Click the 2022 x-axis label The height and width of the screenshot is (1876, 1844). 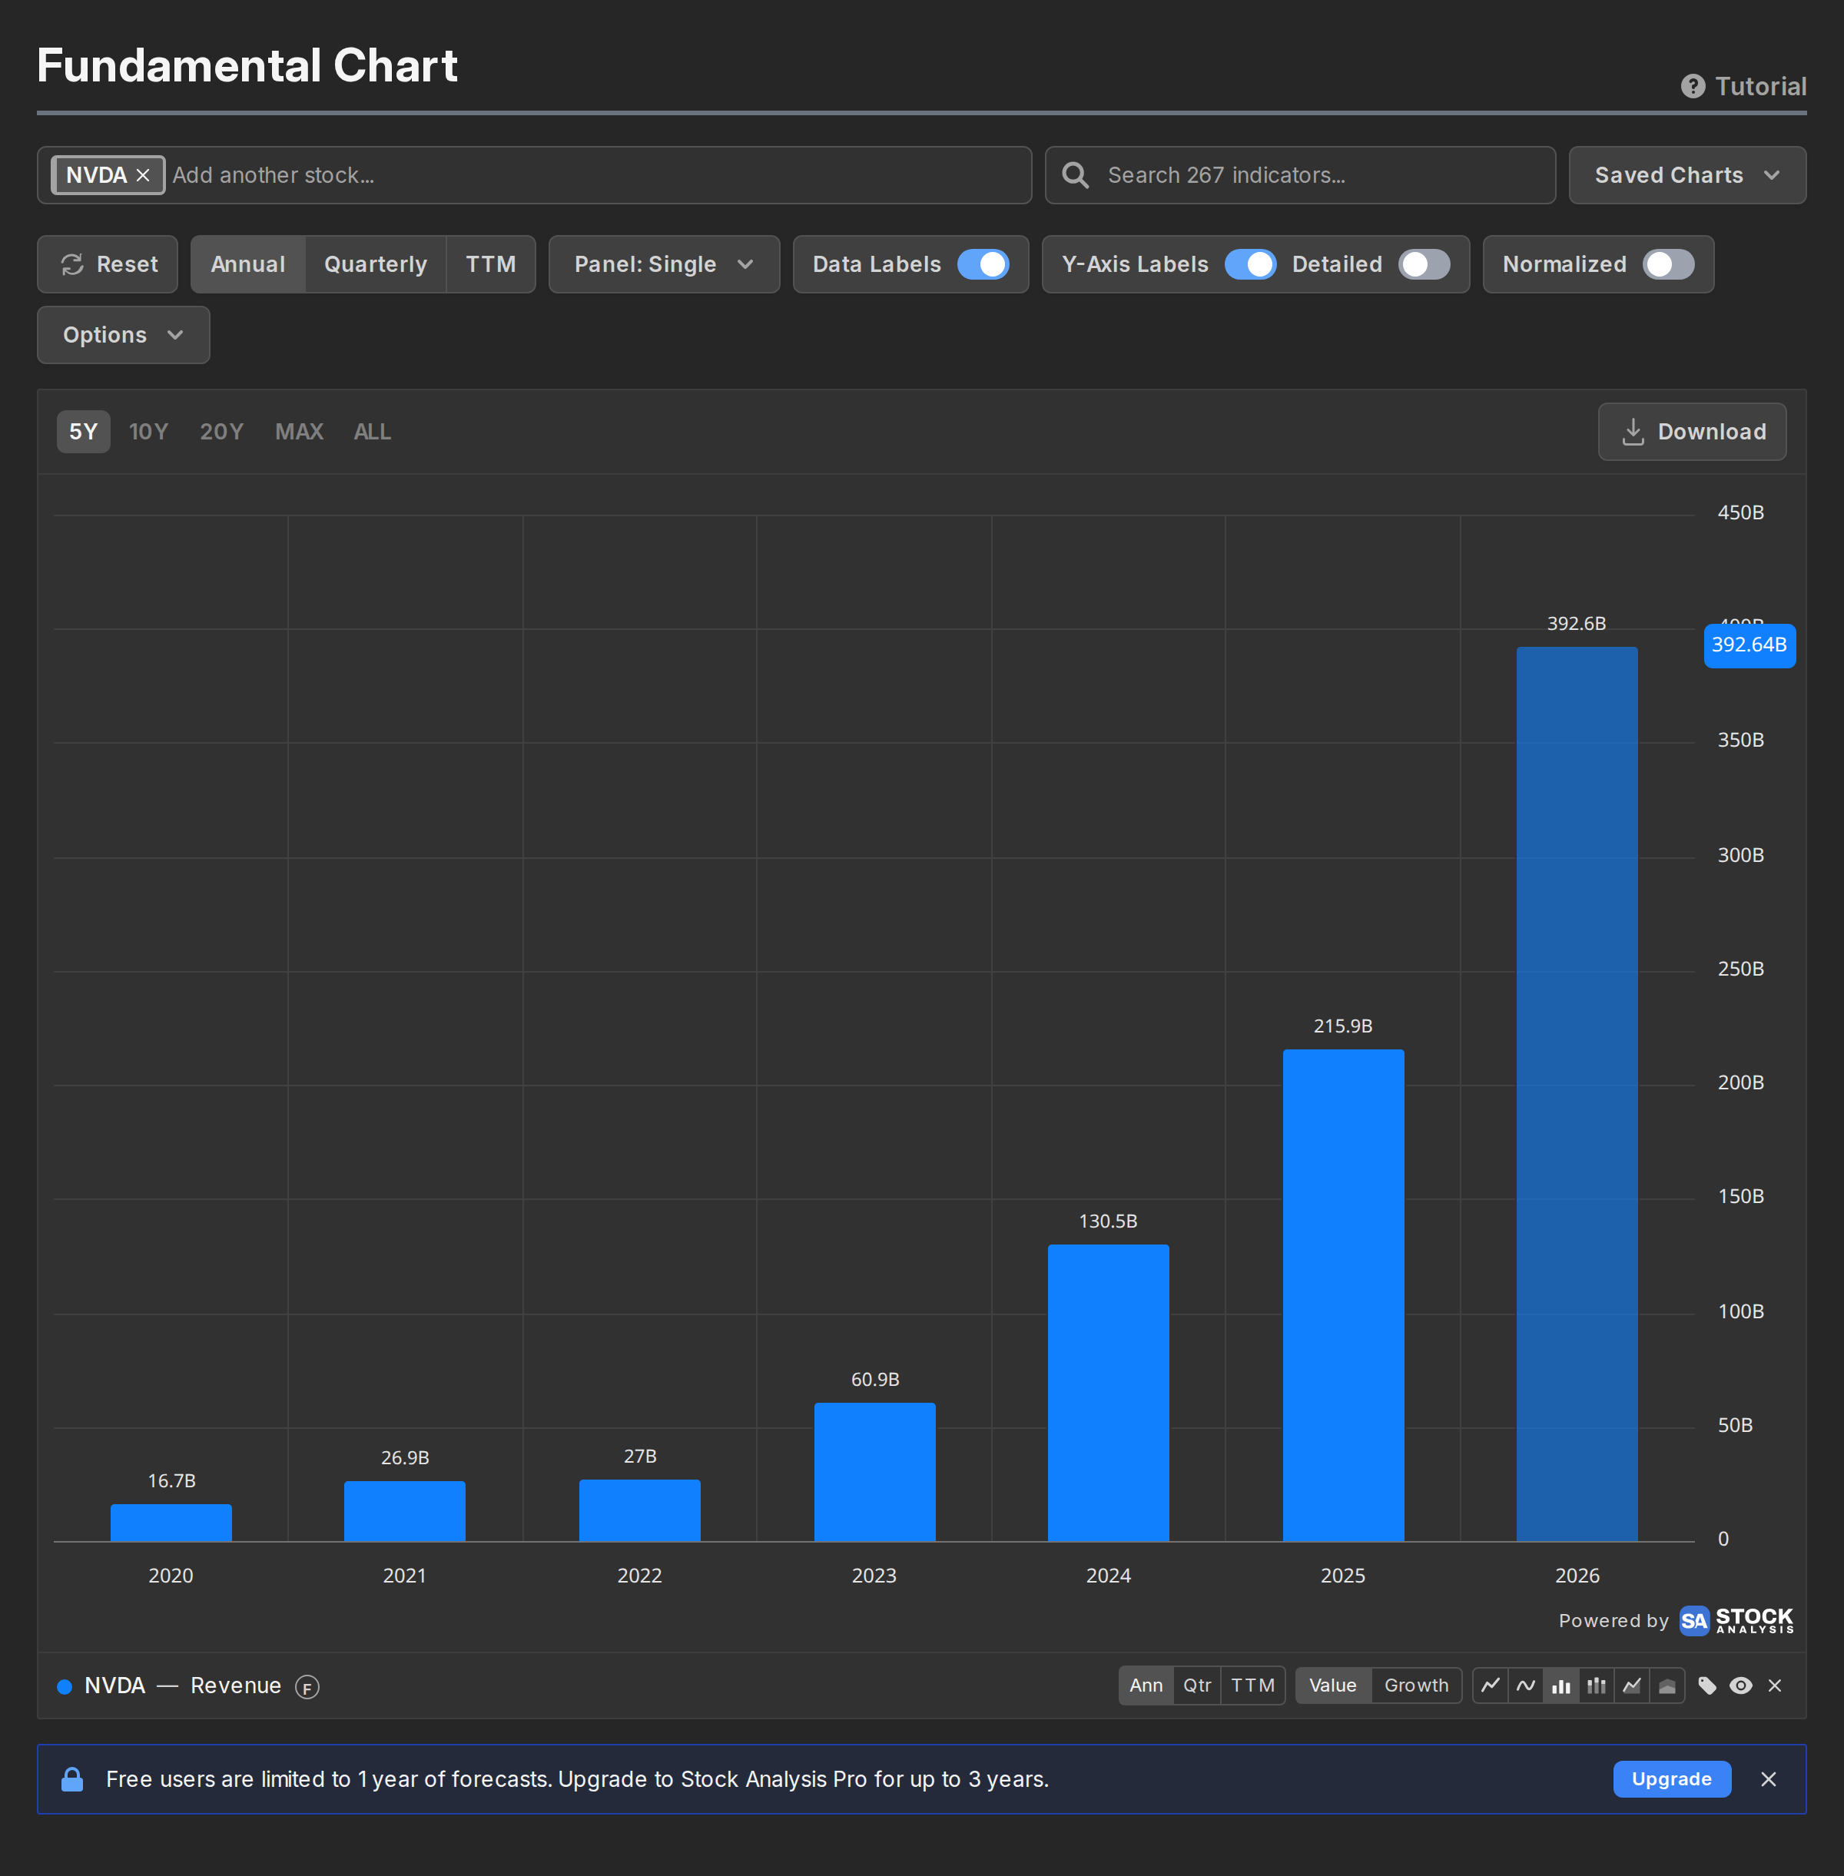coord(639,1576)
